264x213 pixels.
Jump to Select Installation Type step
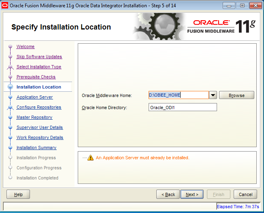[x=39, y=67]
